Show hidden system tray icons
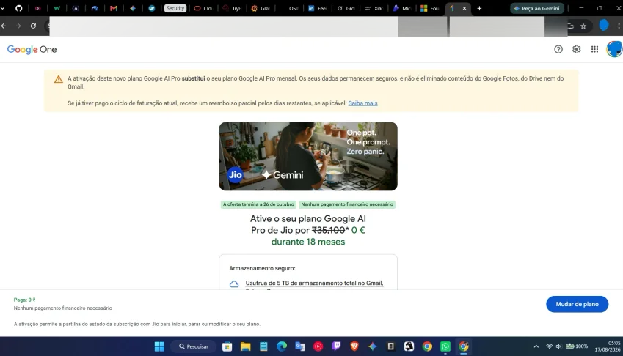Viewport: 623px width, 356px height. pos(536,346)
